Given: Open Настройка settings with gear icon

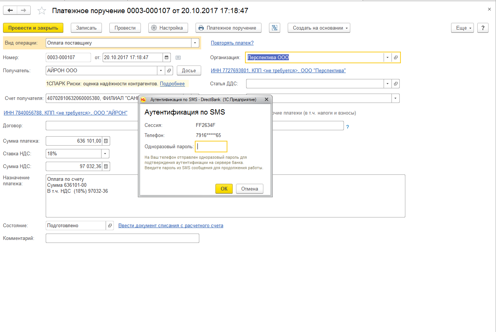Looking at the screenshot, I should coord(168,28).
